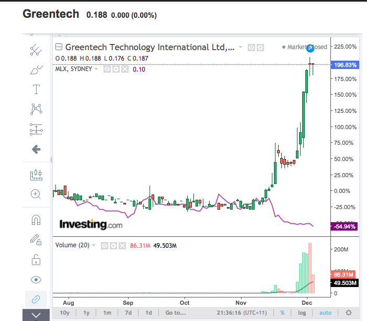This screenshot has height=321, width=367.
Task: Select the 7d time range
Action: click(128, 313)
